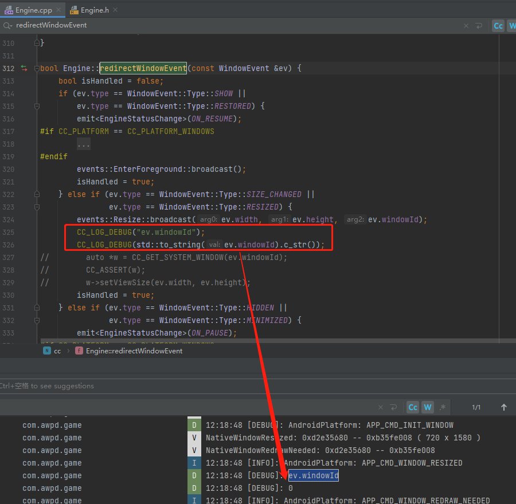Jump to previous logcat search match
The width and height of the screenshot is (516, 504).
pyautogui.click(x=504, y=407)
